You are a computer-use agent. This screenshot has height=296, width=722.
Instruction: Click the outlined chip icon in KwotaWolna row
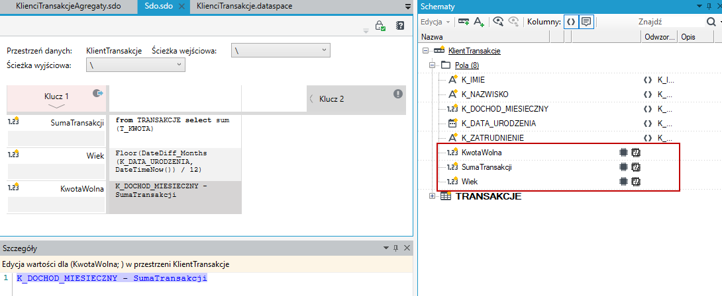(636, 153)
